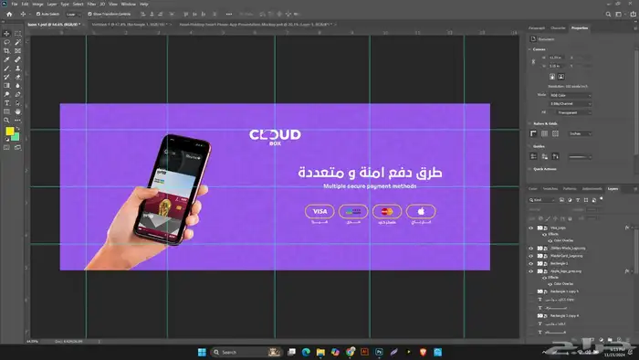639x360 pixels.
Task: Select the Magic Wand tool
Action: [17, 42]
